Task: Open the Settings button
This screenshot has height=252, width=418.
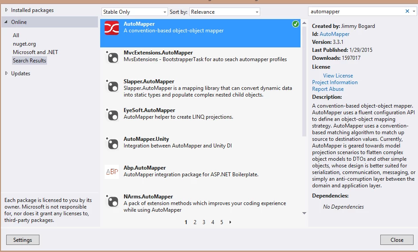Action: [23, 240]
